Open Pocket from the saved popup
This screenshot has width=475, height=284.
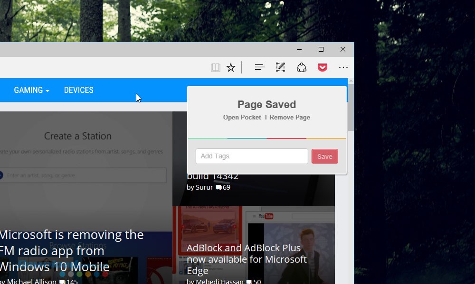(242, 117)
